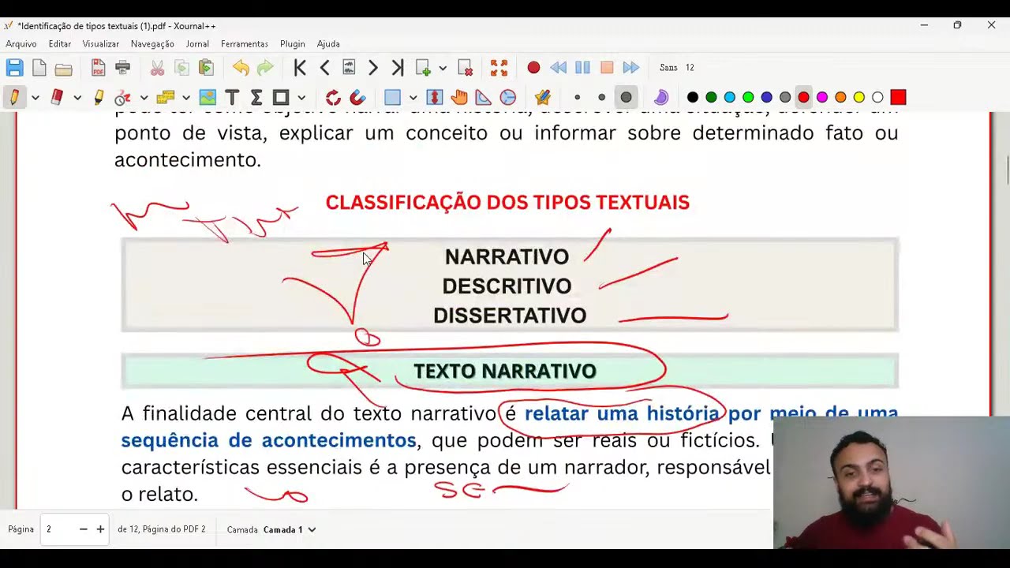Set medium line thickness

coord(601,98)
